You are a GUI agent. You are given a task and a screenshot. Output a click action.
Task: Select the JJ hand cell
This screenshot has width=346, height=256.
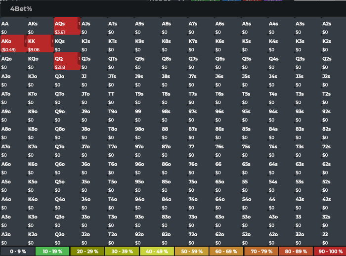coord(94,79)
